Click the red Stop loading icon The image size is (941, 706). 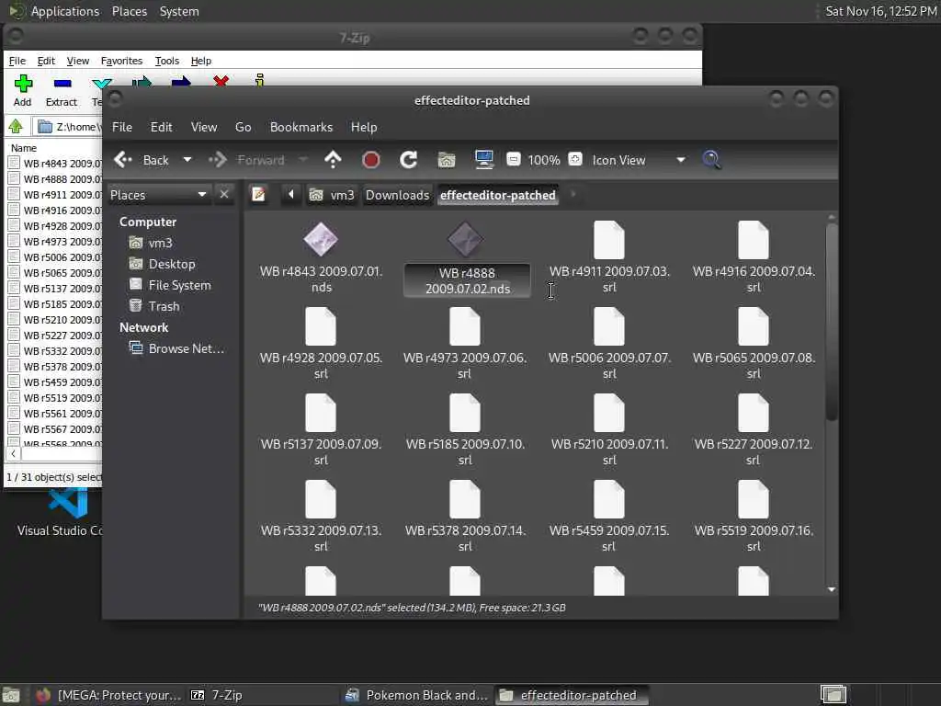click(x=371, y=160)
